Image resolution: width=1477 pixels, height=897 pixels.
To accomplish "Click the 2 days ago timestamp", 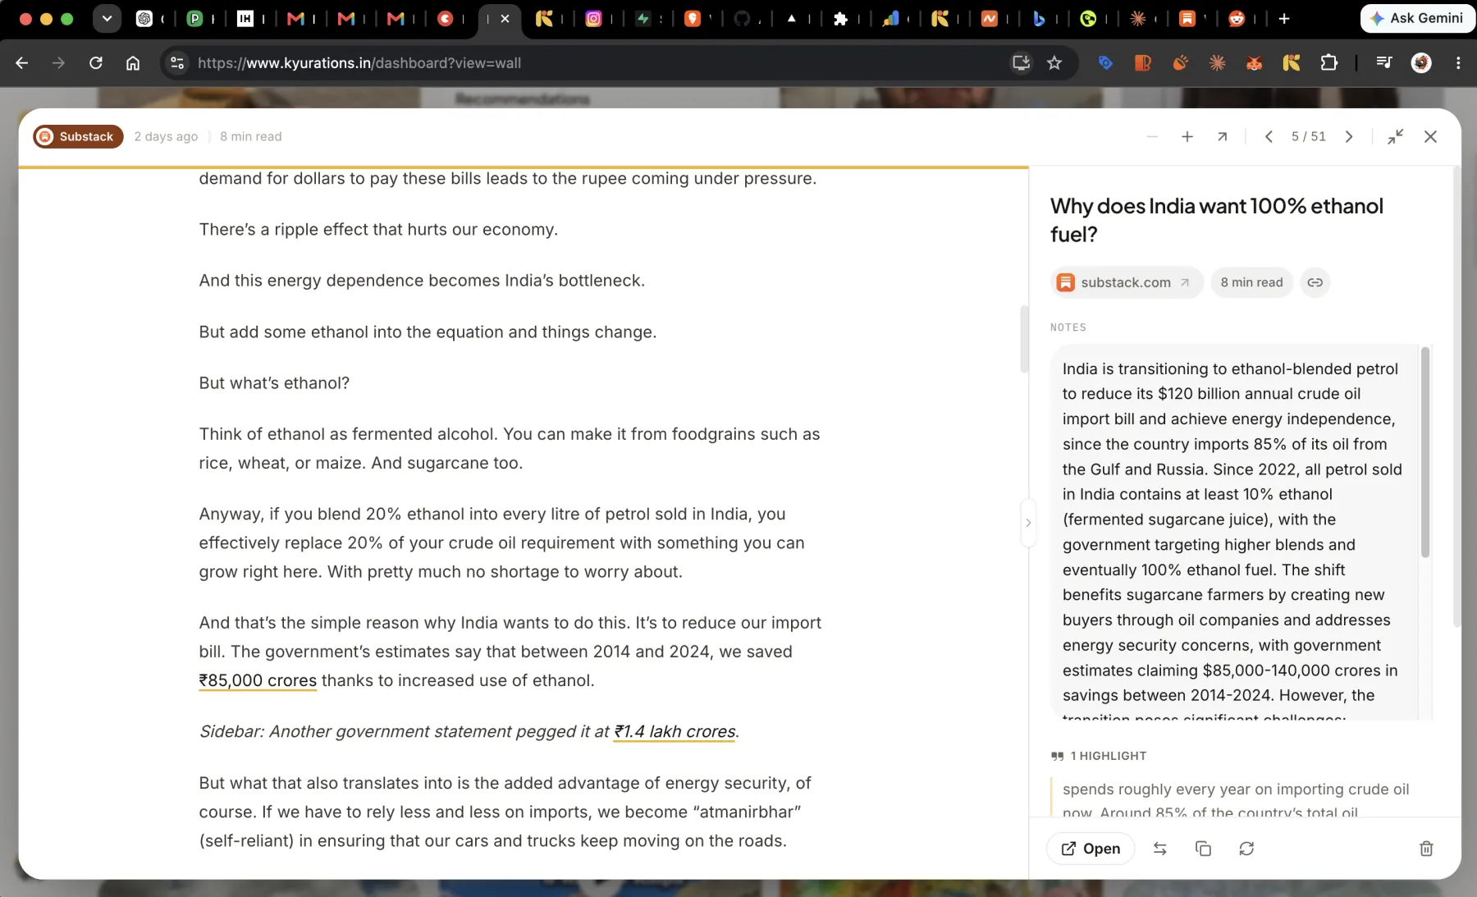I will click(166, 136).
